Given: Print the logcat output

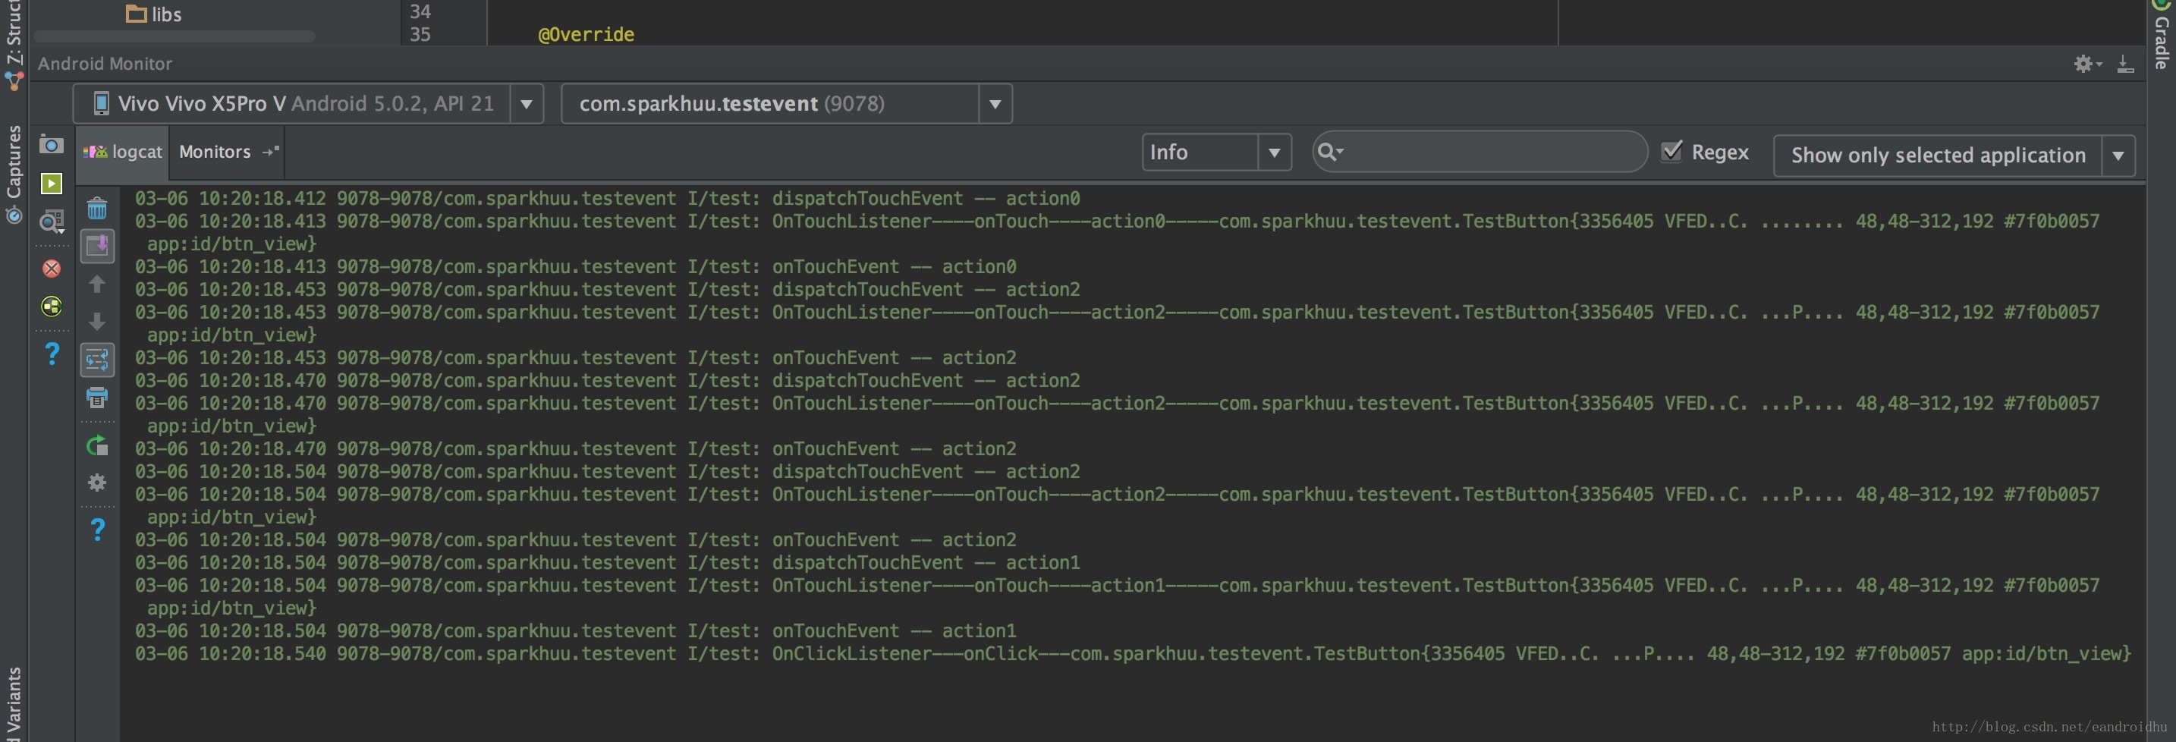Looking at the screenshot, I should point(97,398).
